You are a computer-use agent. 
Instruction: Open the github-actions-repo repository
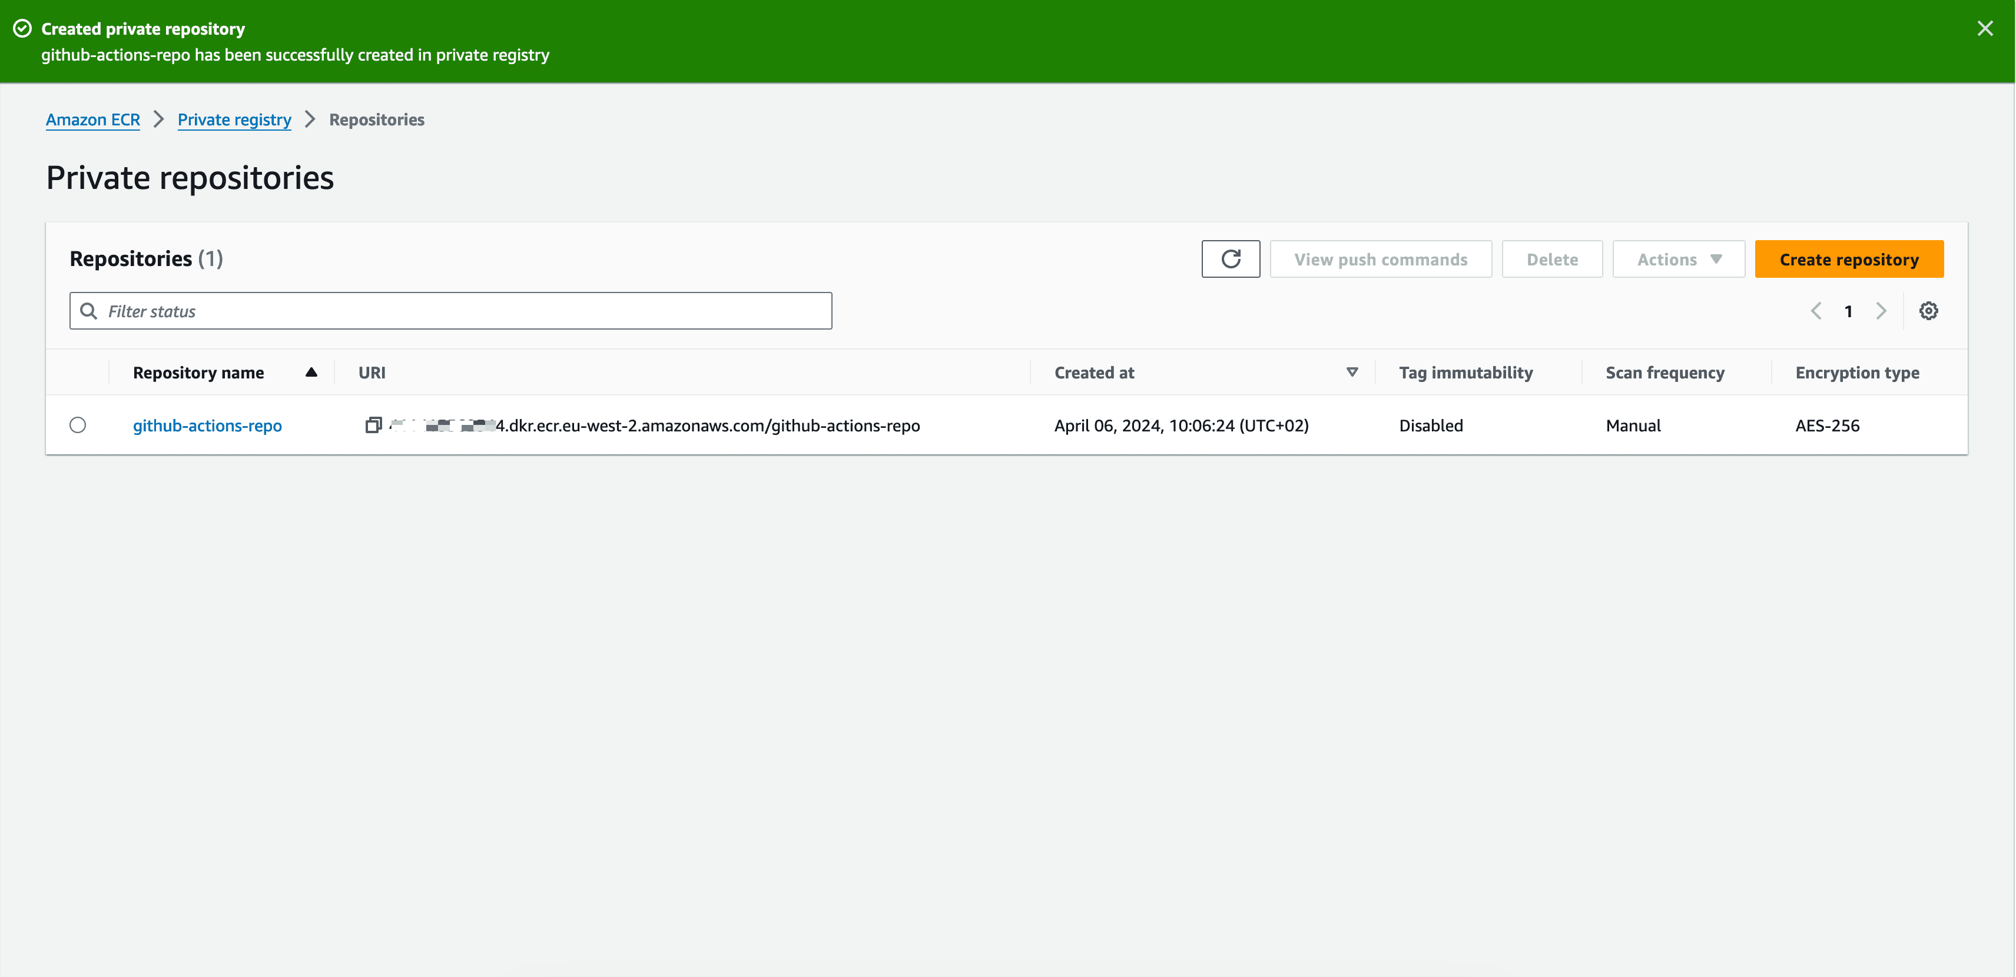[207, 425]
